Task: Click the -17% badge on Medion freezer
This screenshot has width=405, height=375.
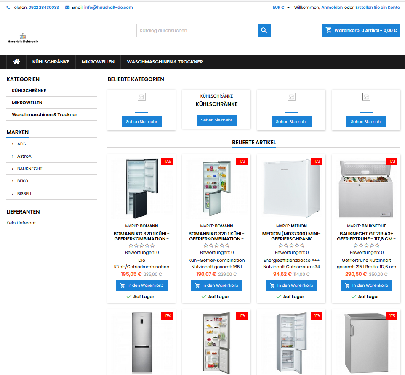Action: pos(317,161)
